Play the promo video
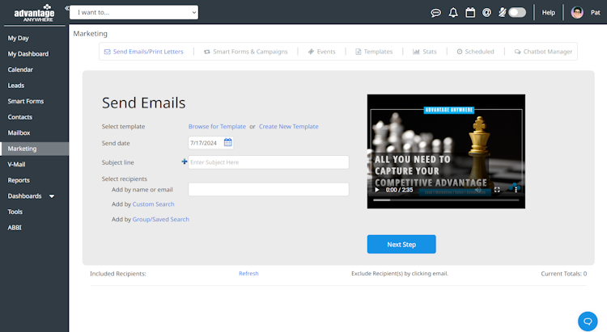 (377, 190)
